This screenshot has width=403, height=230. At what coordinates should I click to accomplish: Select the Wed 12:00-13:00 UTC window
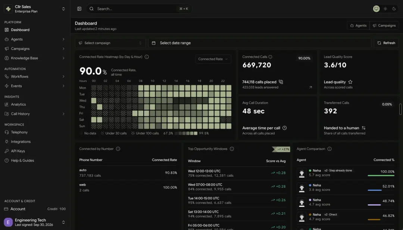(x=237, y=173)
